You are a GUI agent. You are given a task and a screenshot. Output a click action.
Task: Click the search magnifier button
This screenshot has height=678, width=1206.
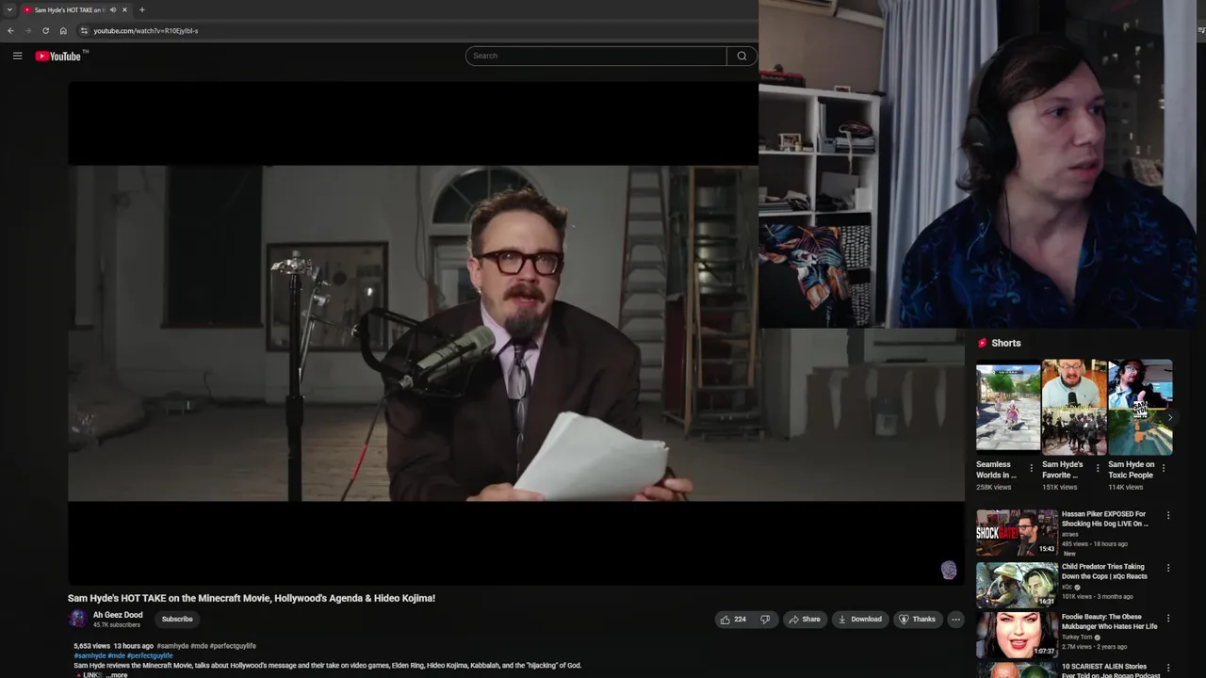coord(742,56)
